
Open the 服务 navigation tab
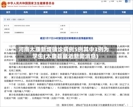click(85, 12)
